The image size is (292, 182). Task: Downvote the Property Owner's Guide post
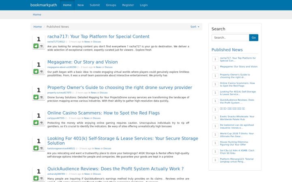(41, 97)
